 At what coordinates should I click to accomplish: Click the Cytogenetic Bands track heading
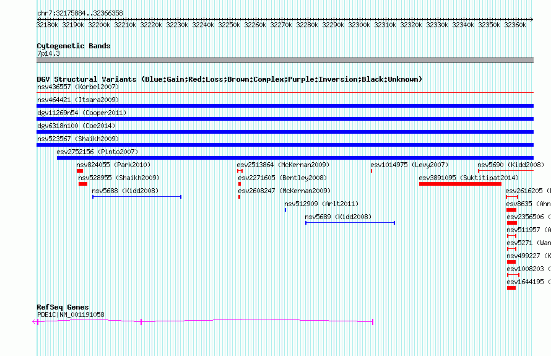74,46
